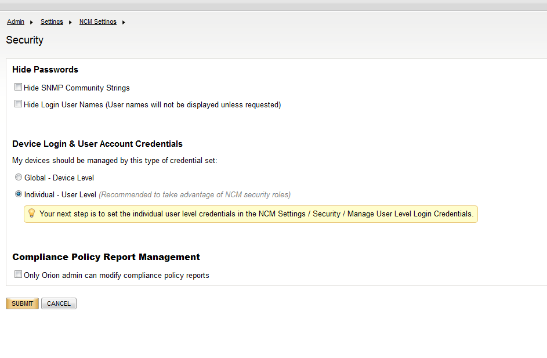The height and width of the screenshot is (358, 547).
Task: Enable Hide Login User Names option
Action: (x=18, y=104)
